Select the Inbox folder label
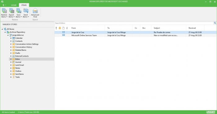 click(x=18, y=59)
